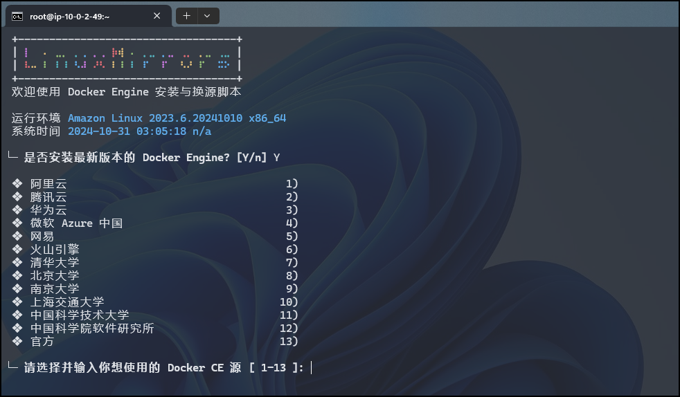Screen dimensions: 680x397
Task: Click 'Amazon Linux 2023.6.20241010 x86_64' text
Action: (177, 118)
